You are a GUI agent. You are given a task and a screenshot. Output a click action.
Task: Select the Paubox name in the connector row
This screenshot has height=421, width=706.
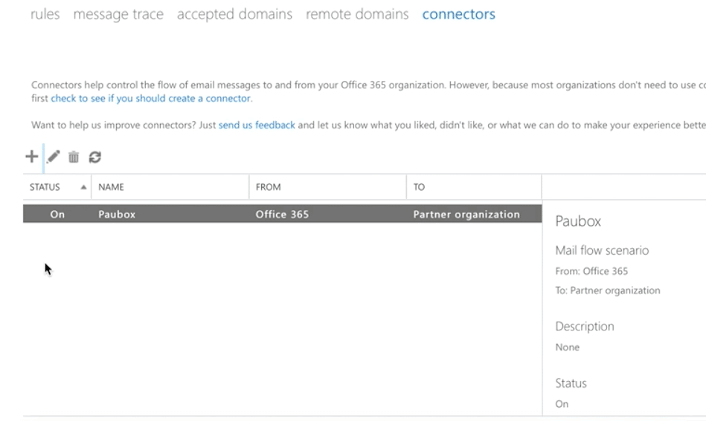tap(117, 215)
